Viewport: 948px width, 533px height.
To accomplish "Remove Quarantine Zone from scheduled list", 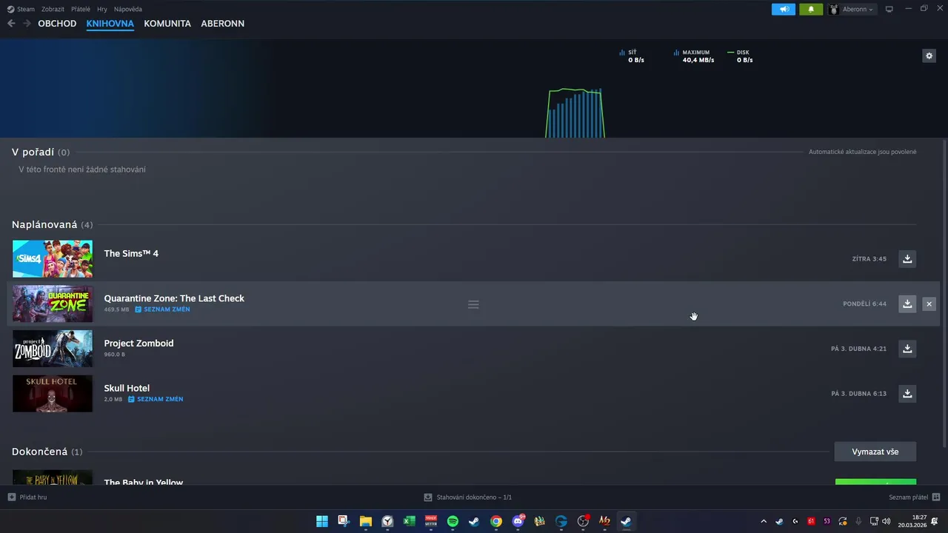I will point(929,304).
